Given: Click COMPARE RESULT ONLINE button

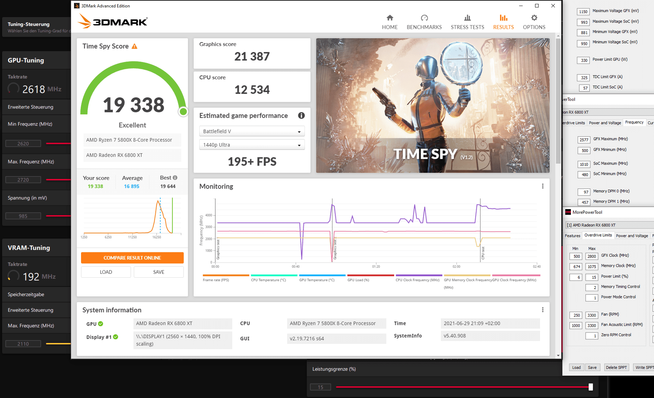Looking at the screenshot, I should [x=132, y=258].
